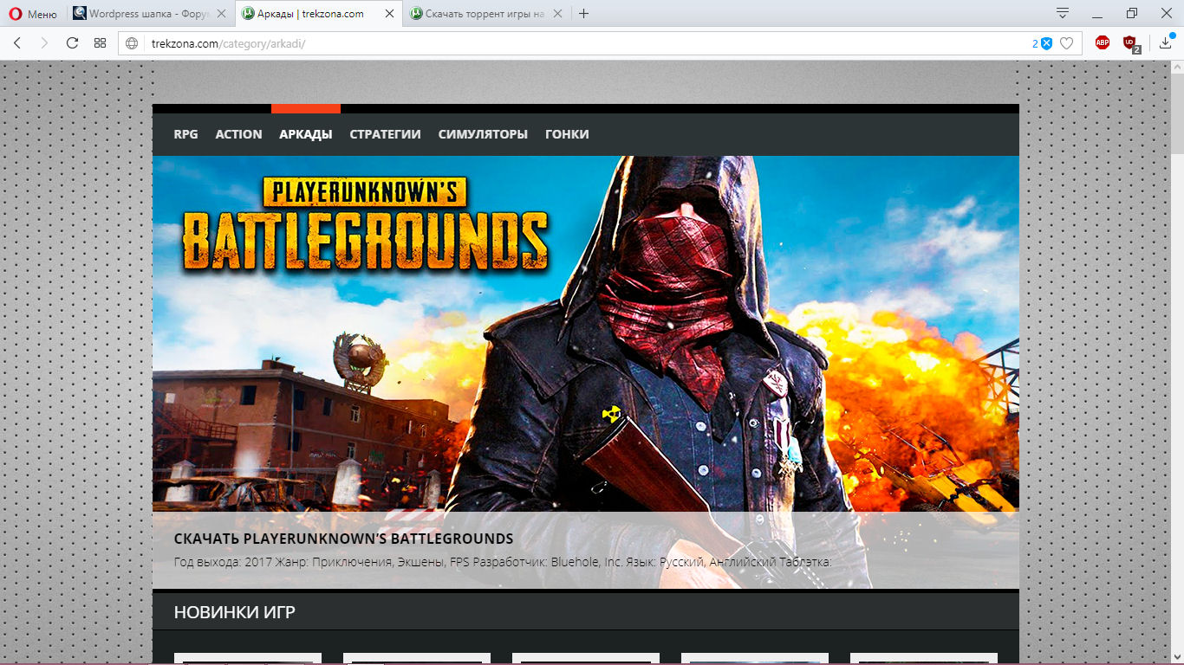Click the Год выхода: 2017 description text

503,563
